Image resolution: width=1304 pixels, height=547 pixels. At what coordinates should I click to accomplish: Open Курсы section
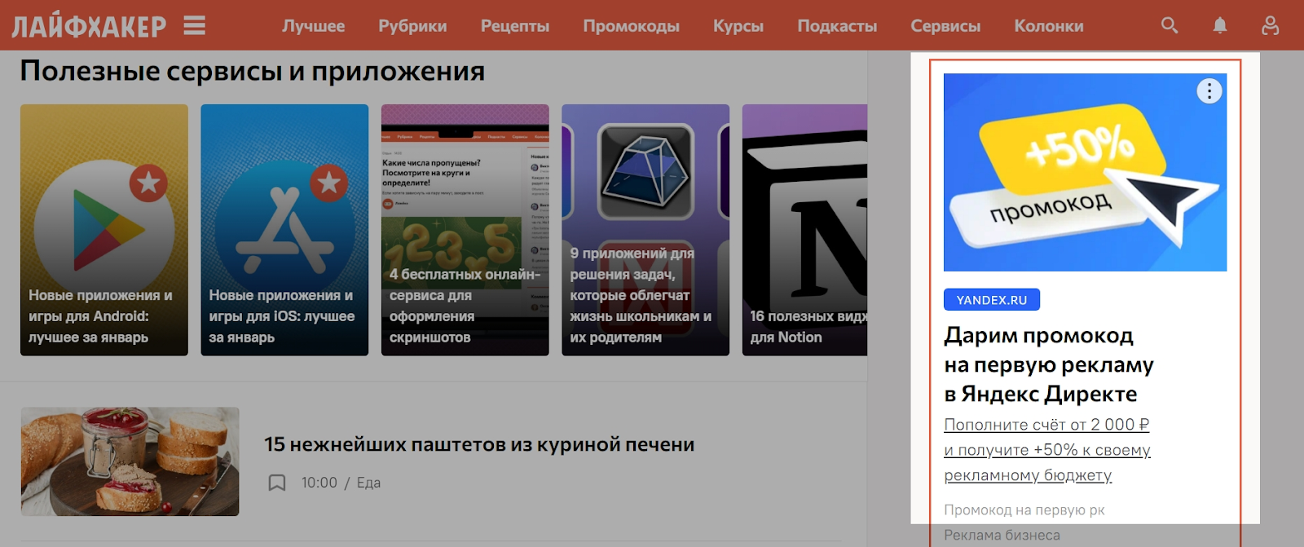click(x=738, y=26)
